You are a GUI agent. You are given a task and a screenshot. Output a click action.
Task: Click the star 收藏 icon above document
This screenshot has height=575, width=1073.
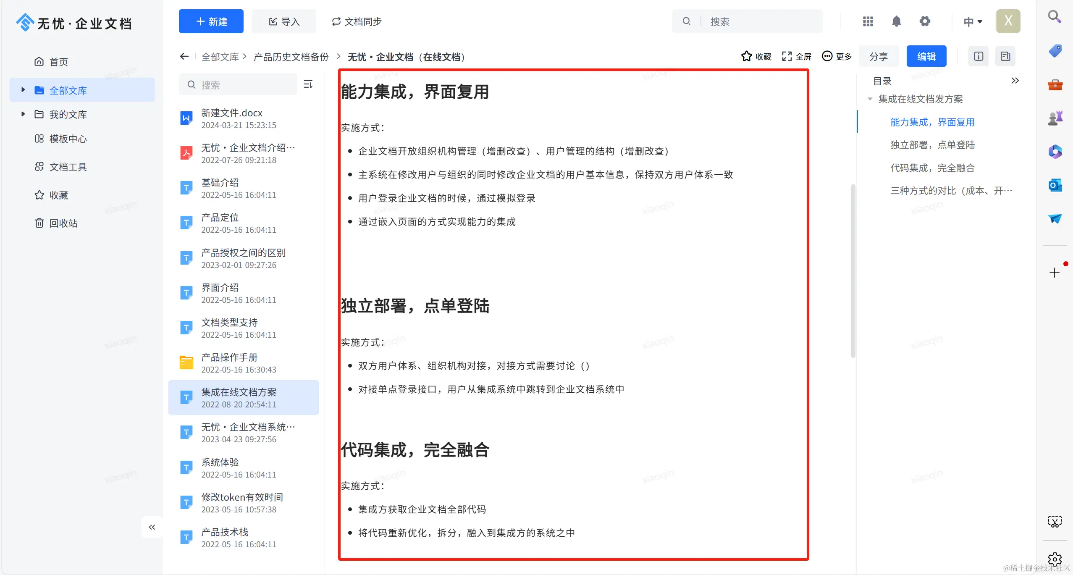coord(746,56)
